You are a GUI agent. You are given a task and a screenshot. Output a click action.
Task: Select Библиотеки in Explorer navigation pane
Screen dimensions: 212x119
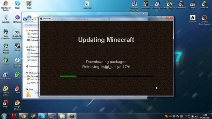(x=32, y=47)
